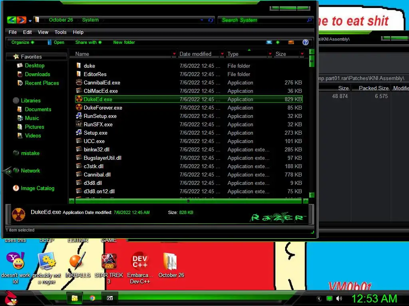Select the BugslayerUtil.dll file name
The height and width of the screenshot is (306, 409).
pos(103,158)
